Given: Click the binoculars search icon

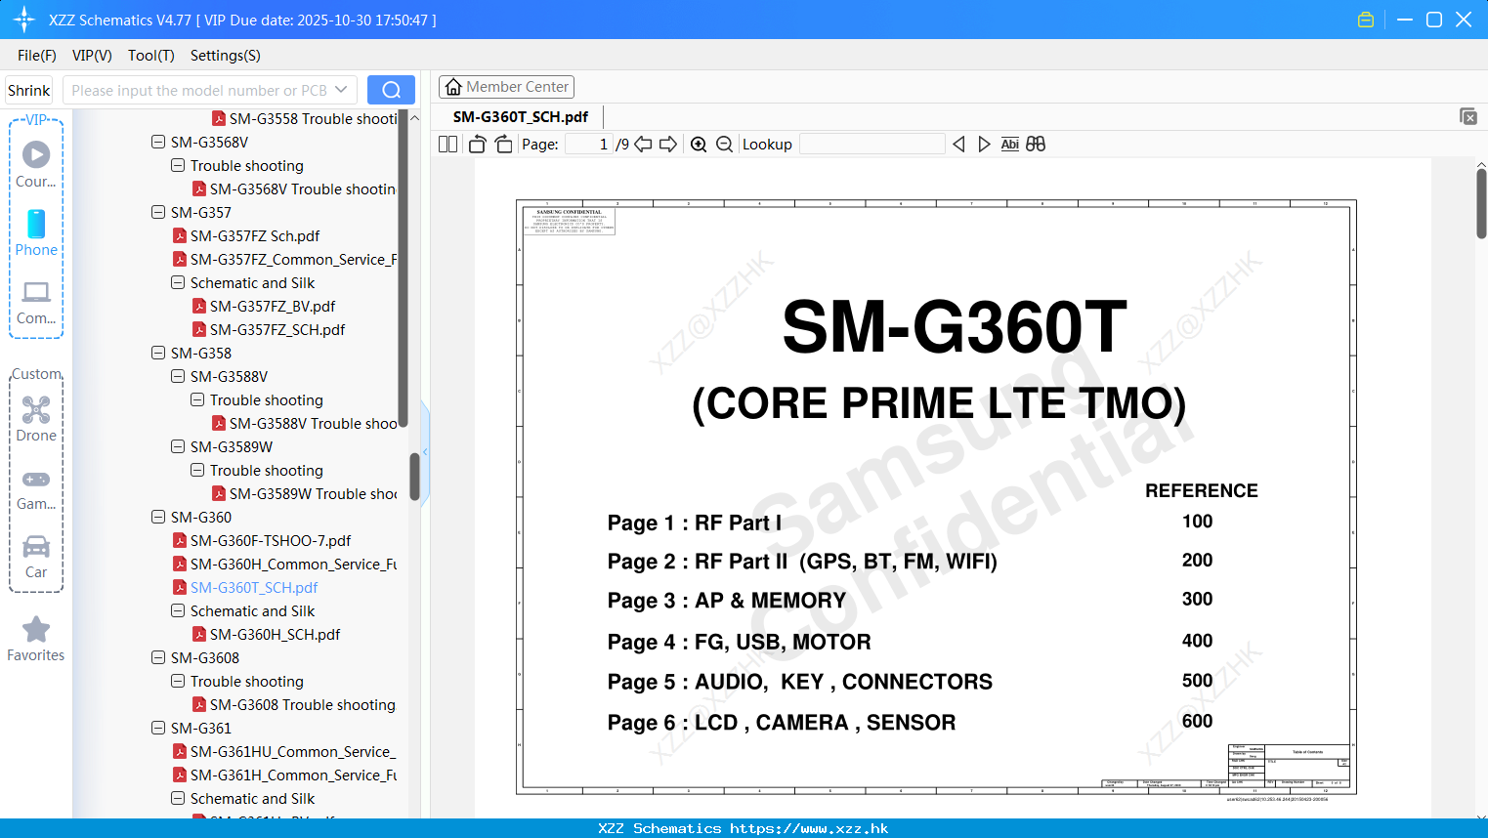Looking at the screenshot, I should tap(1036, 145).
